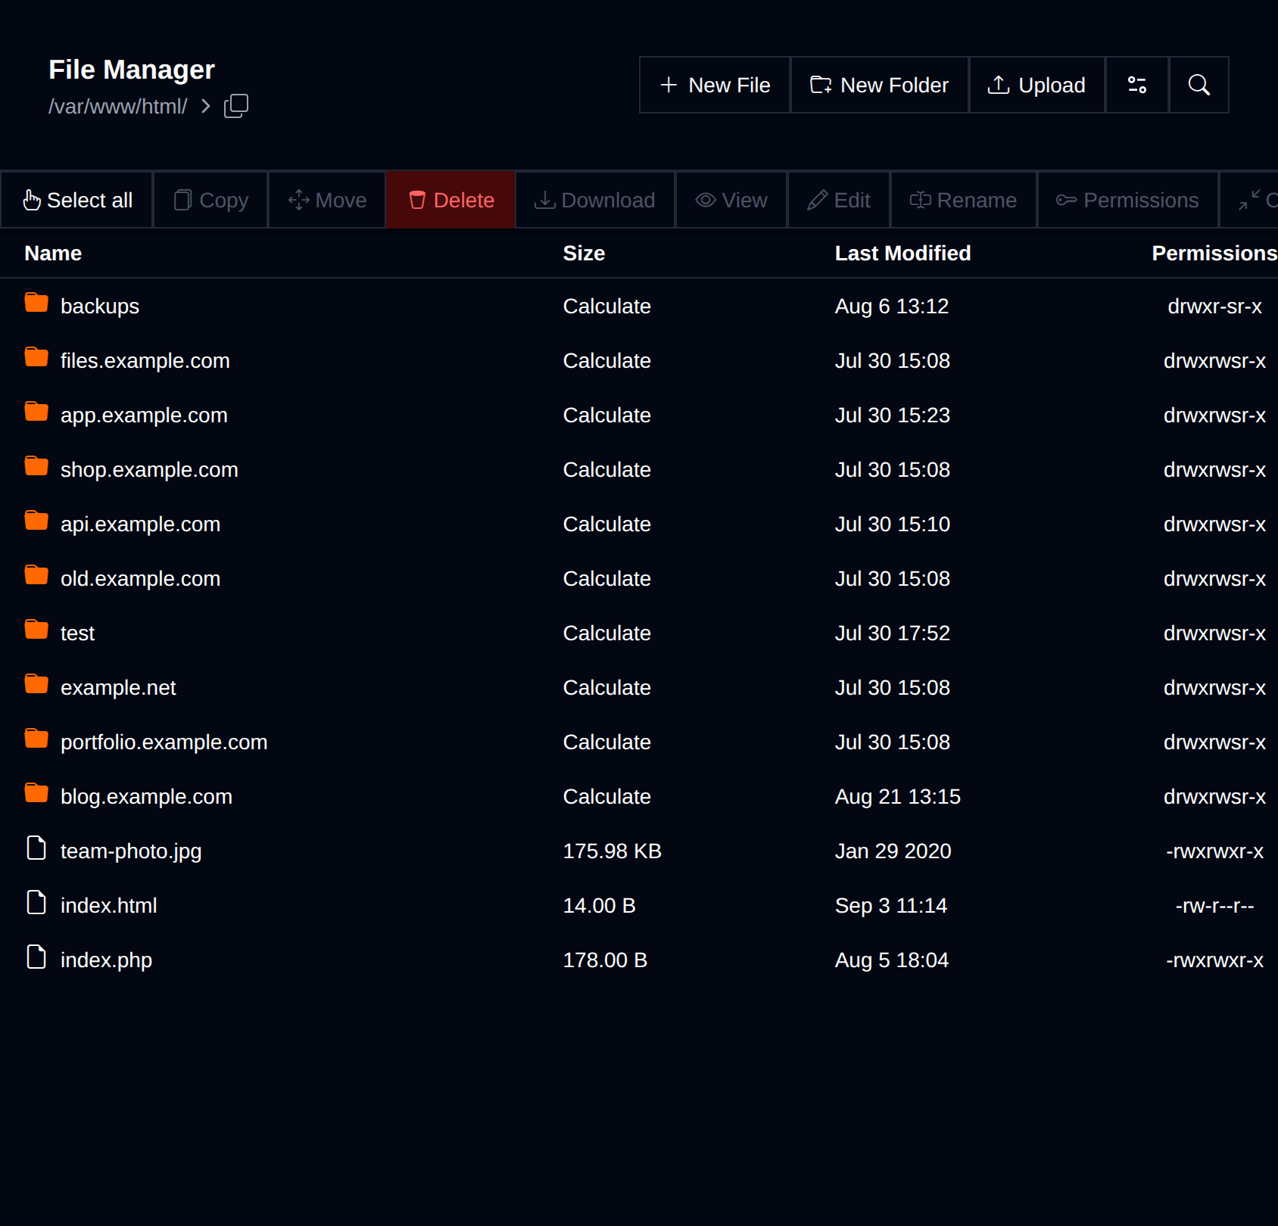Click the chevron after the path breadcrumb

(206, 106)
